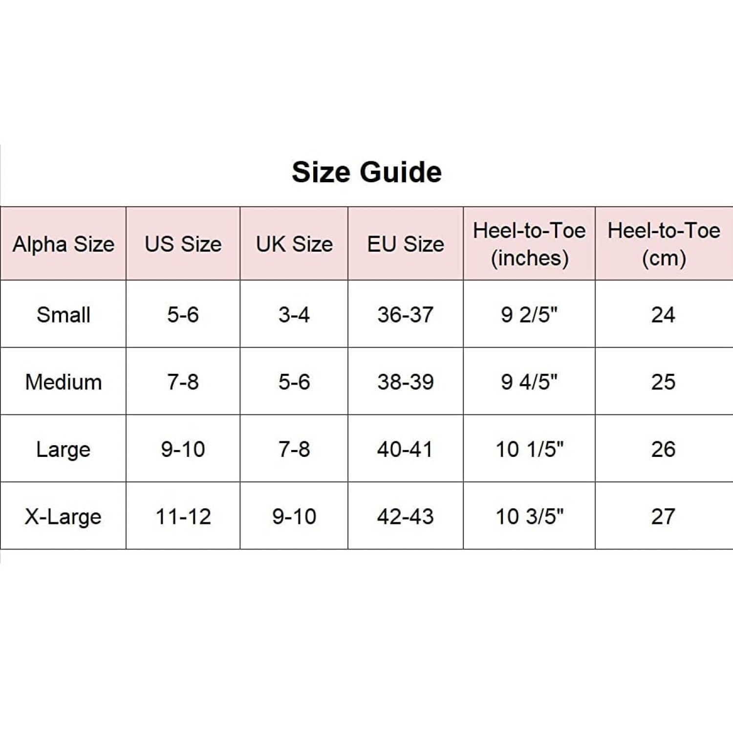Select the Small row label
The image size is (733, 733).
(x=64, y=315)
